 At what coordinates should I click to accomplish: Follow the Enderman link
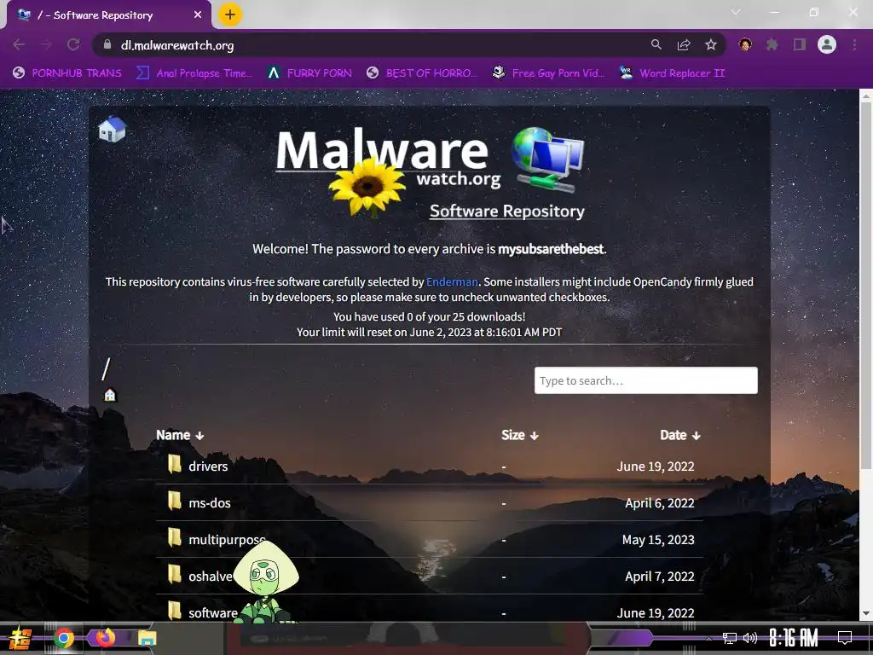click(452, 281)
